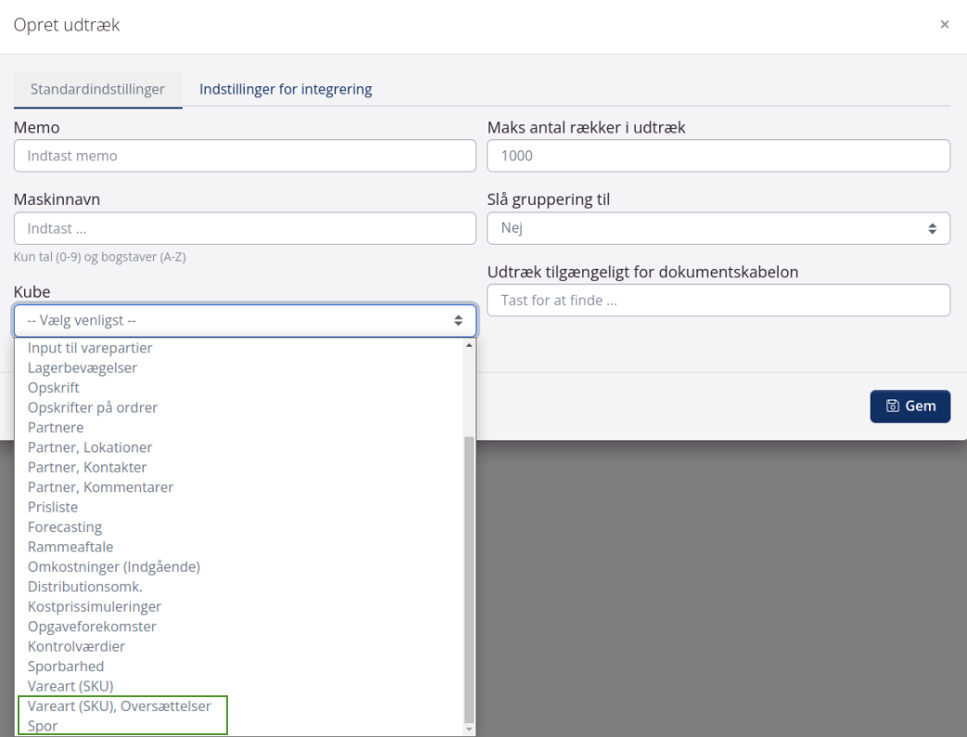The width and height of the screenshot is (967, 737).
Task: Select Opskrifter på ordrer option
Action: [x=93, y=408]
